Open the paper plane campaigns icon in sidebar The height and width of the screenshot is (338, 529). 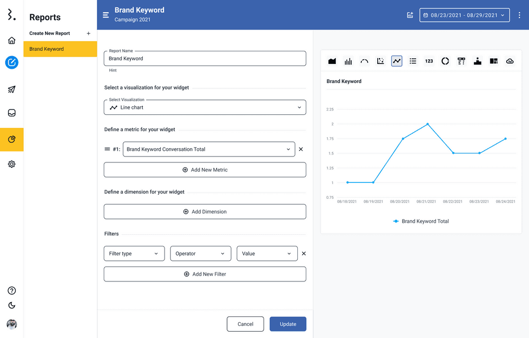[12, 89]
